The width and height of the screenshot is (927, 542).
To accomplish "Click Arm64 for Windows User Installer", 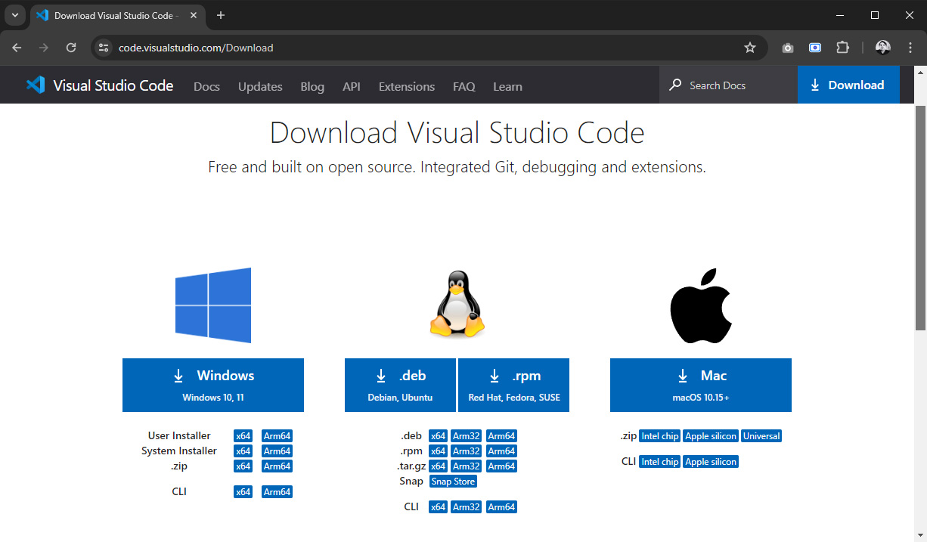I will coord(277,436).
